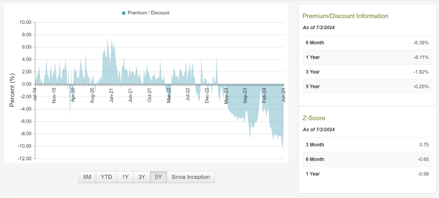Select the YTD time range button
Viewport: 439px width, 198px height.
106,177
